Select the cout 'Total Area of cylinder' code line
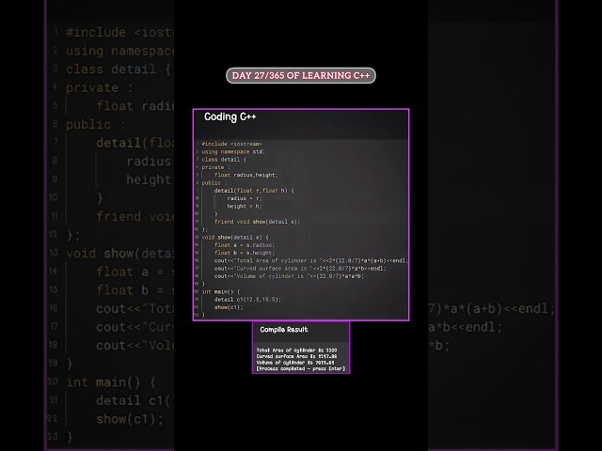Image resolution: width=602 pixels, height=451 pixels. [311, 261]
